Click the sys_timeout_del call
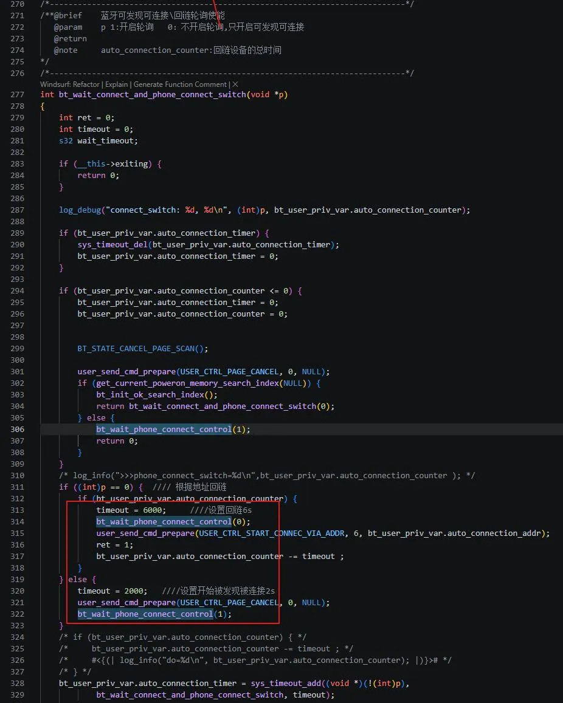The width and height of the screenshot is (563, 703). coord(208,245)
